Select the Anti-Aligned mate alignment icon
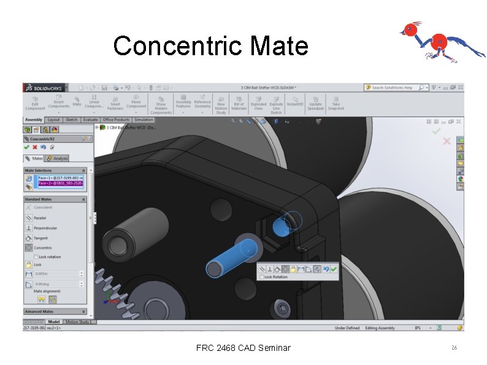Image resolution: width=487 pixels, height=365 pixels. (x=53, y=299)
